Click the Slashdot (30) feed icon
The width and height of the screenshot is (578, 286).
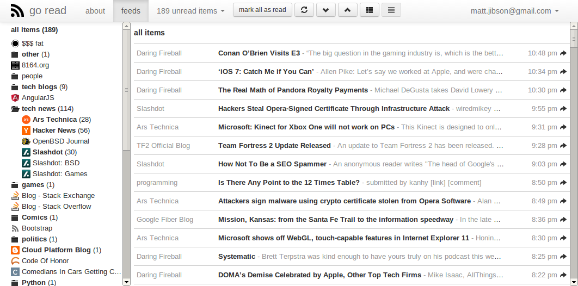pyautogui.click(x=26, y=152)
